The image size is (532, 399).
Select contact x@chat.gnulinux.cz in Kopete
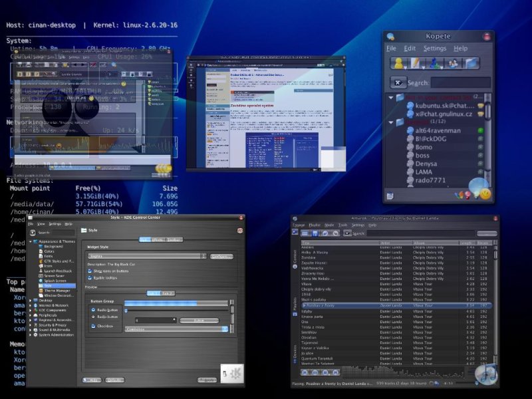(x=444, y=114)
